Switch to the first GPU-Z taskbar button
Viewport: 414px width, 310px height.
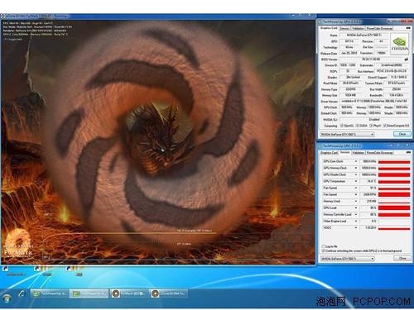(50, 293)
